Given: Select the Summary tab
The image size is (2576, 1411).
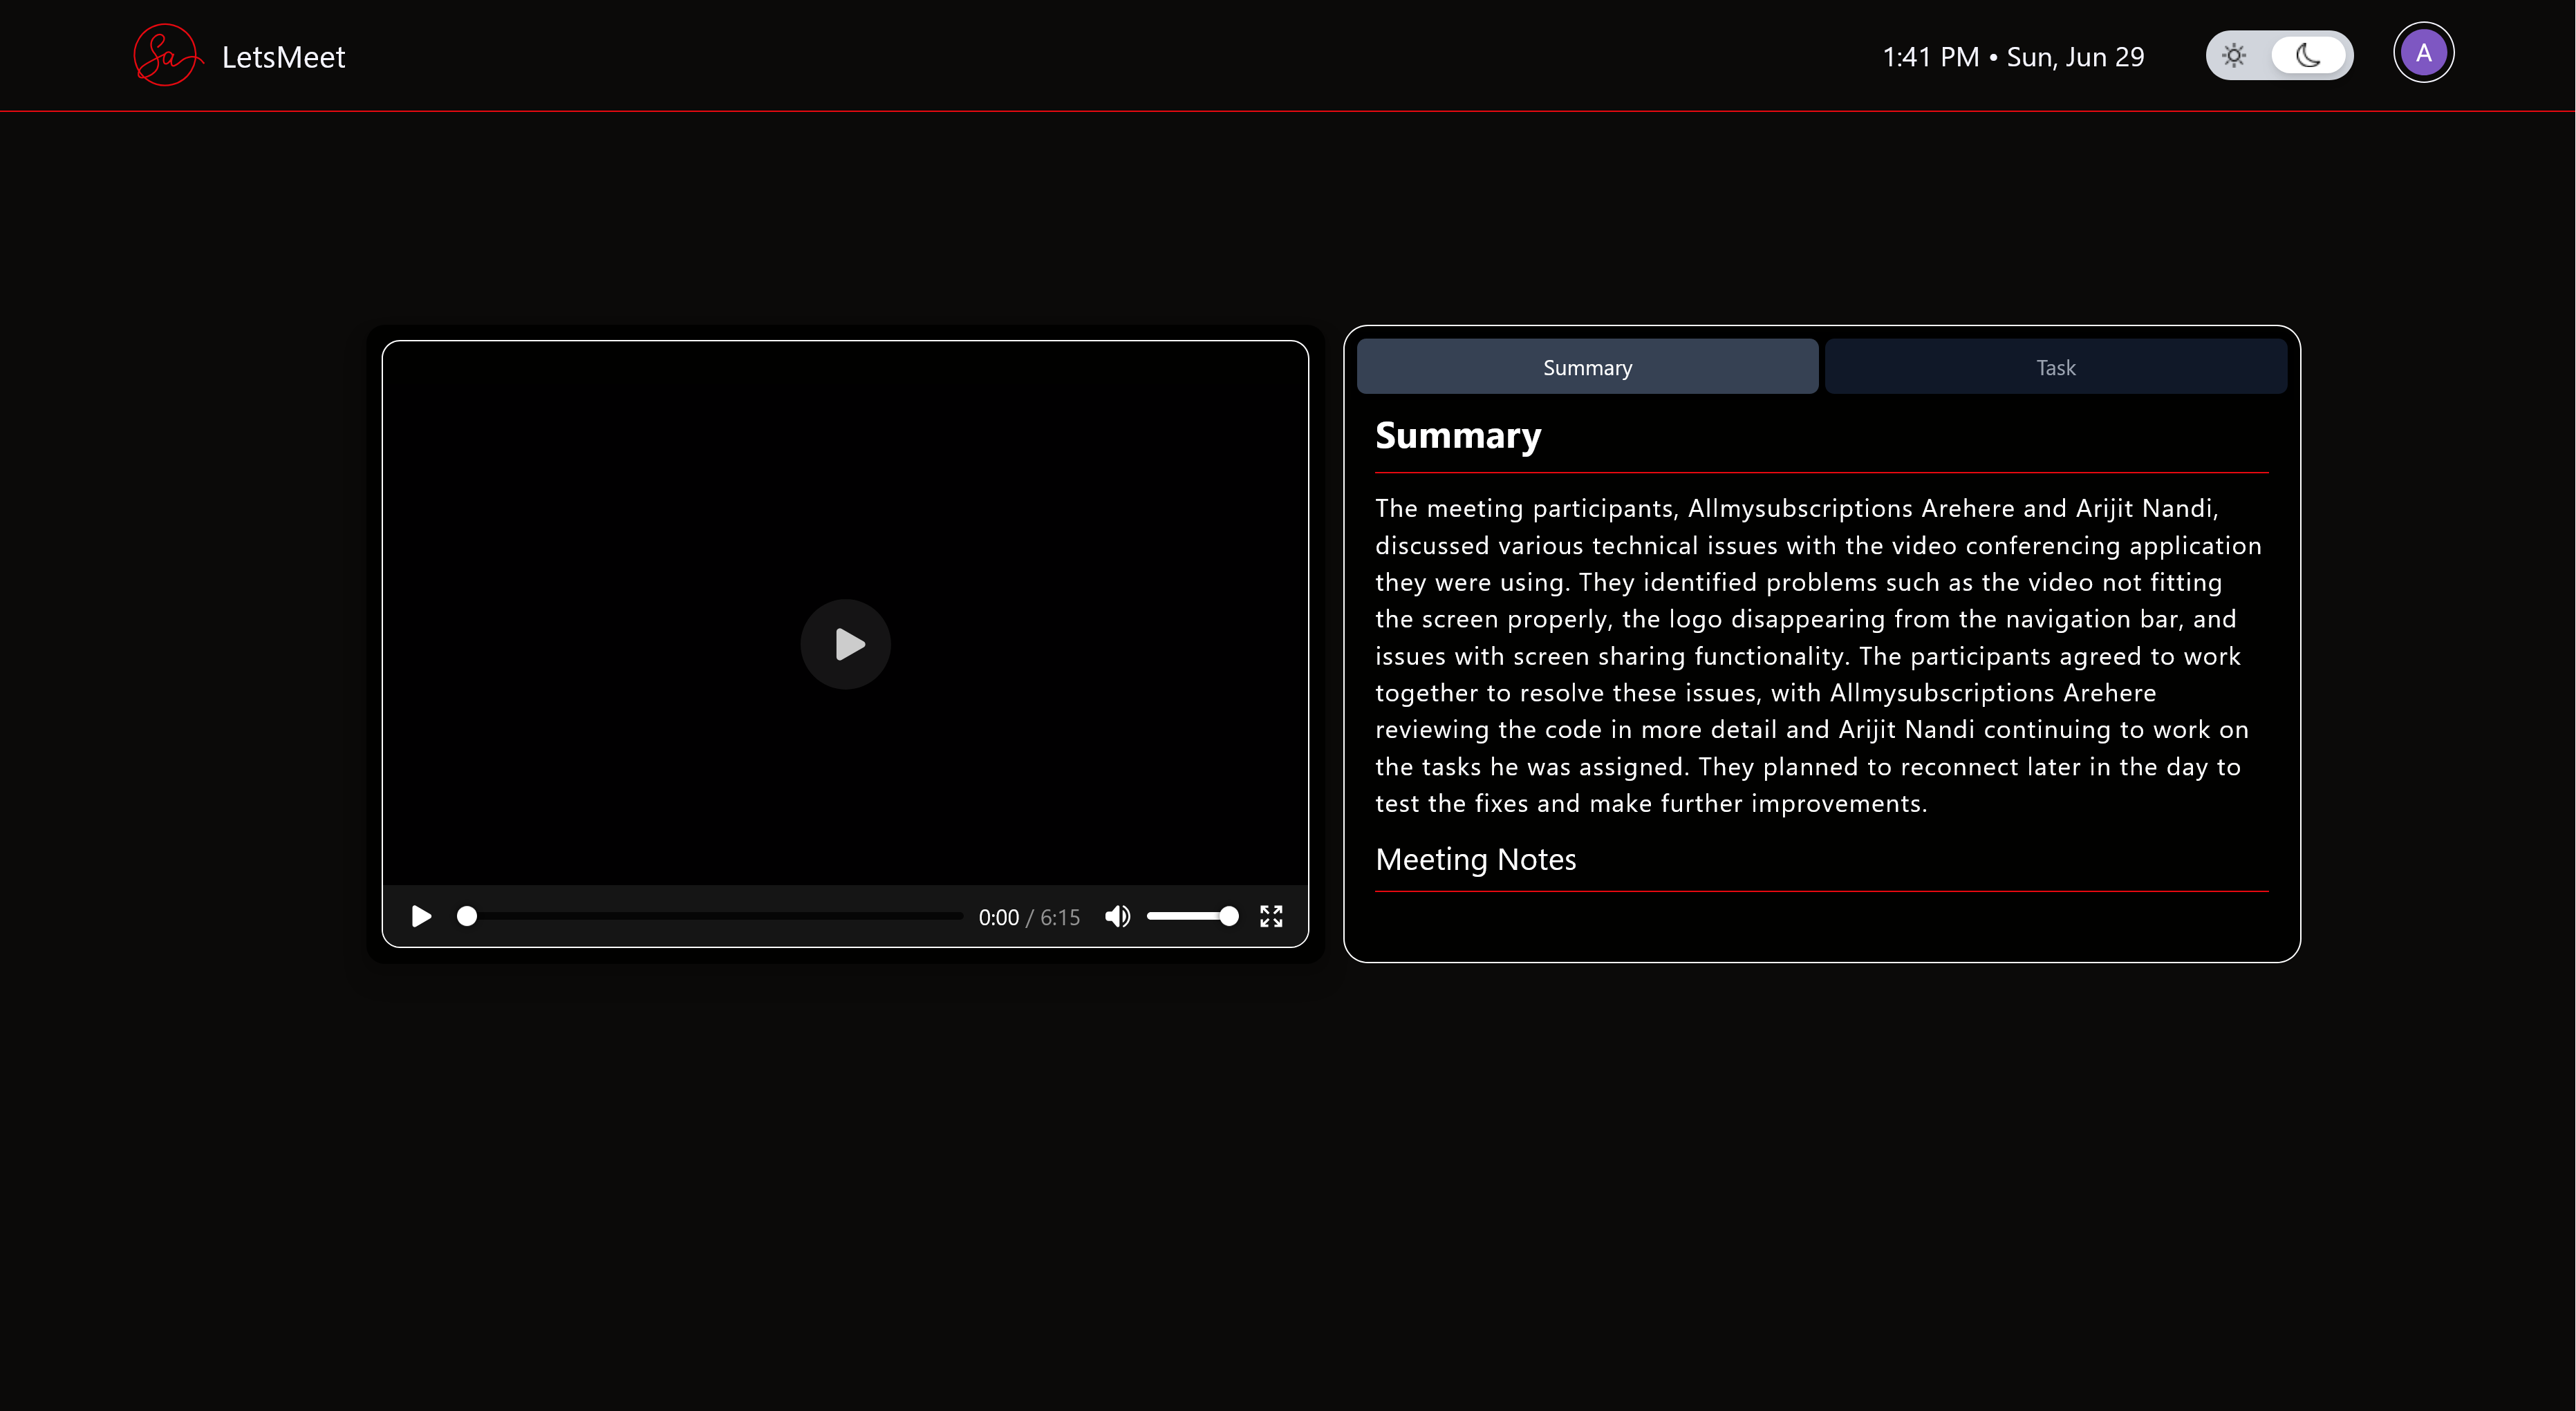Looking at the screenshot, I should point(1587,367).
